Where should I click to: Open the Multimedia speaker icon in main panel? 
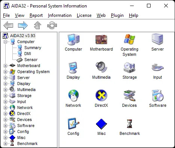click(101, 67)
